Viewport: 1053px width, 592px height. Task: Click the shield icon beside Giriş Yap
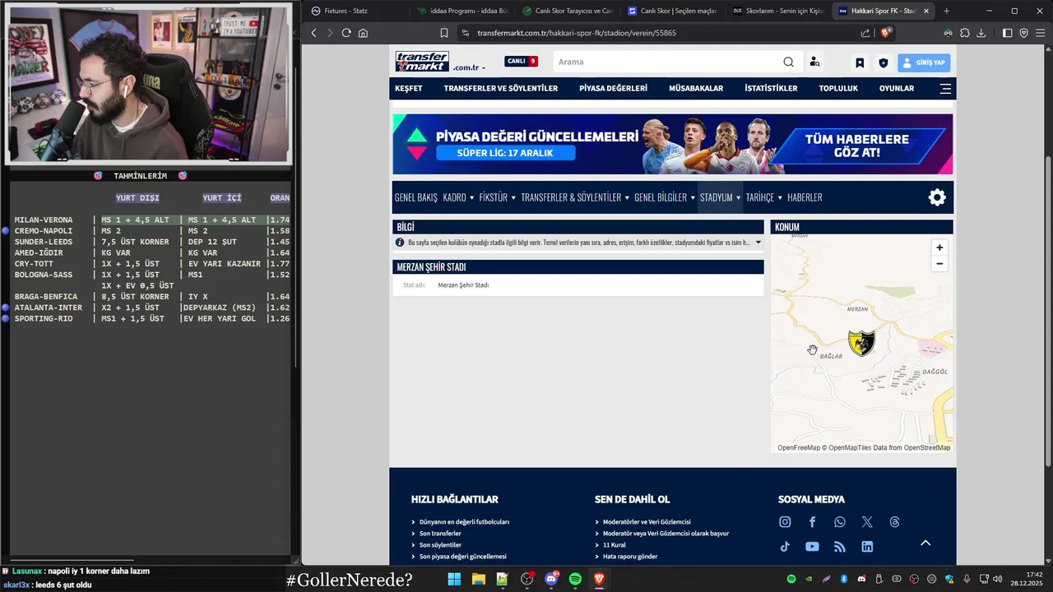coord(884,62)
